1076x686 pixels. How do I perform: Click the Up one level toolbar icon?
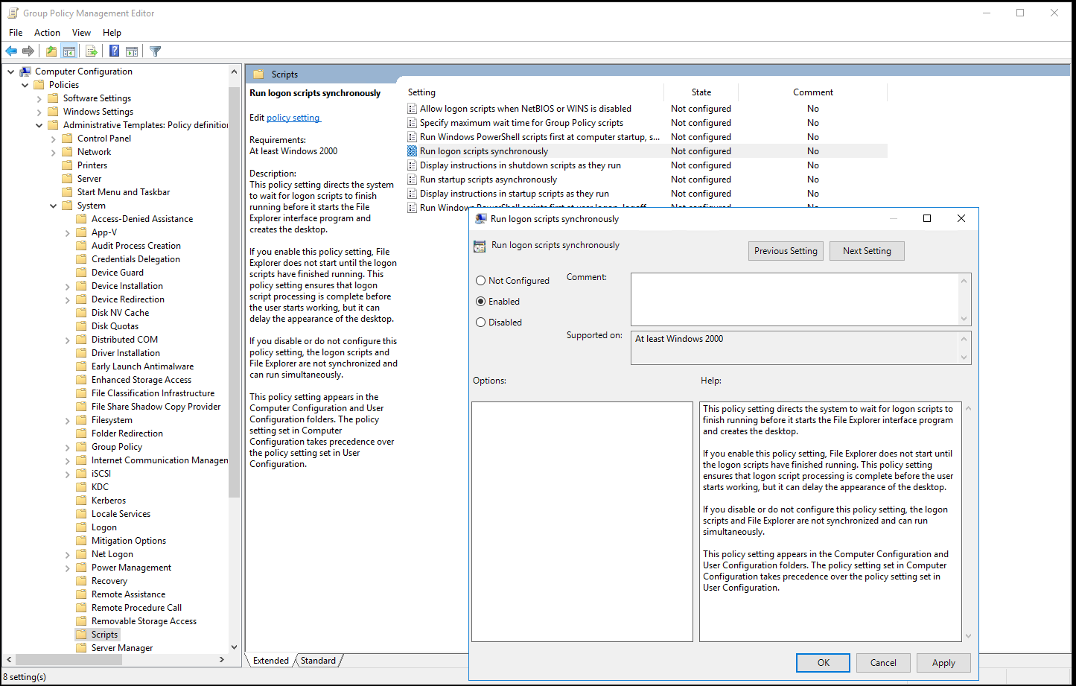tap(51, 51)
